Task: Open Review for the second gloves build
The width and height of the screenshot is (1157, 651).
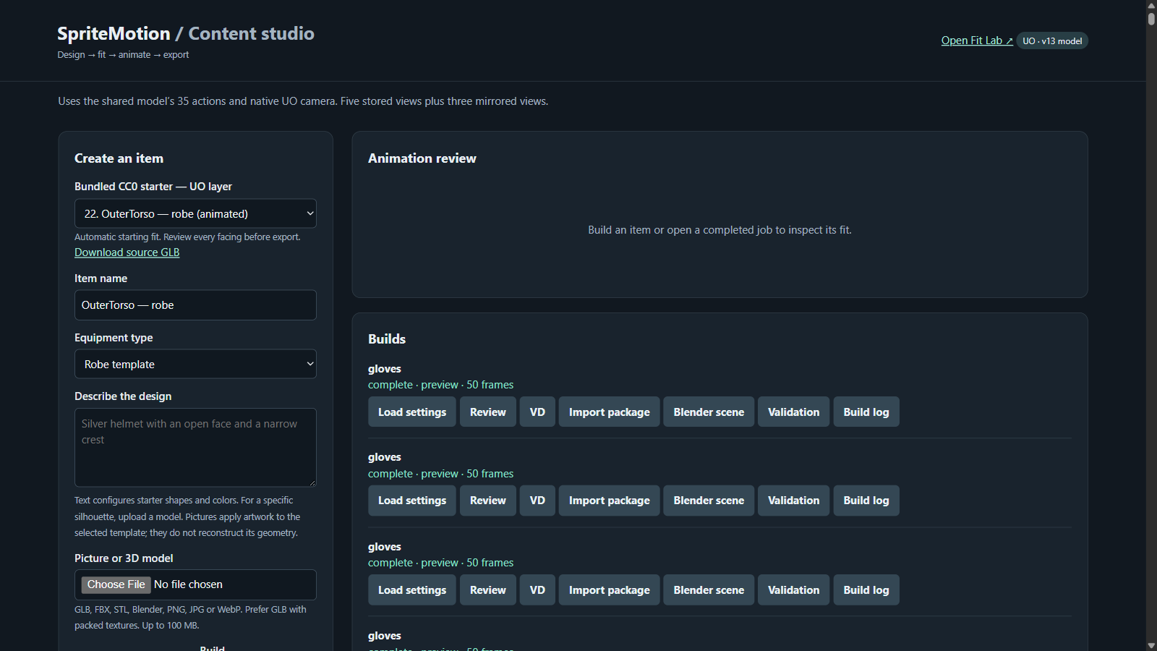Action: (488, 501)
